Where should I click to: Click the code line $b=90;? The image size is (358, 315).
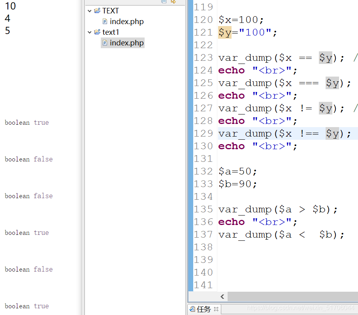[237, 184]
